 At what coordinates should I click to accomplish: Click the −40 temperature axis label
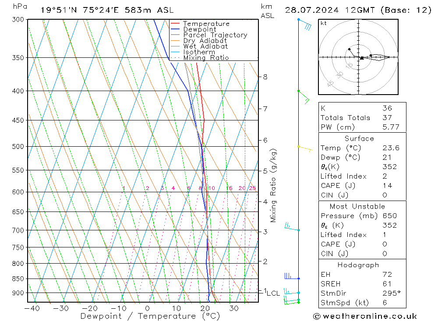[x=32, y=308]
